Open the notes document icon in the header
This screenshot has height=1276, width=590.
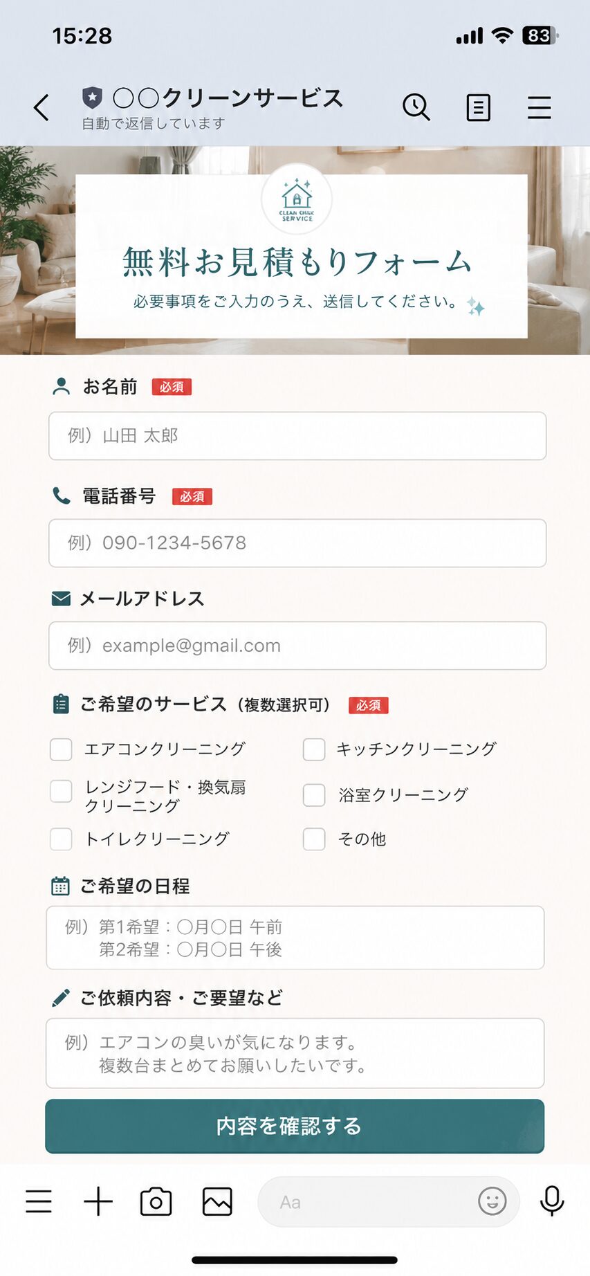478,108
